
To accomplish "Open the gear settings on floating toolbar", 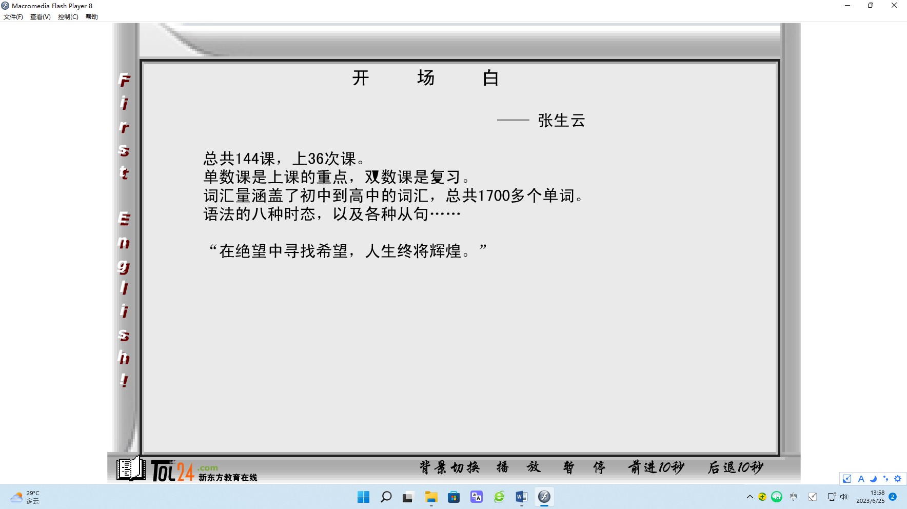I will [898, 479].
